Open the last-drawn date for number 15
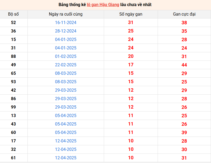 65,40
